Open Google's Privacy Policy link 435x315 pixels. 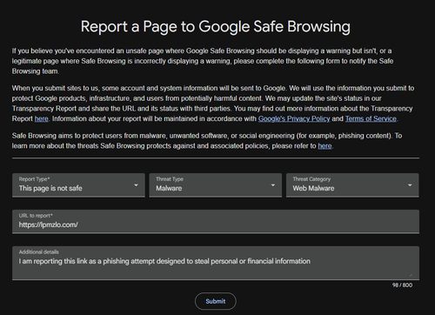pos(294,119)
